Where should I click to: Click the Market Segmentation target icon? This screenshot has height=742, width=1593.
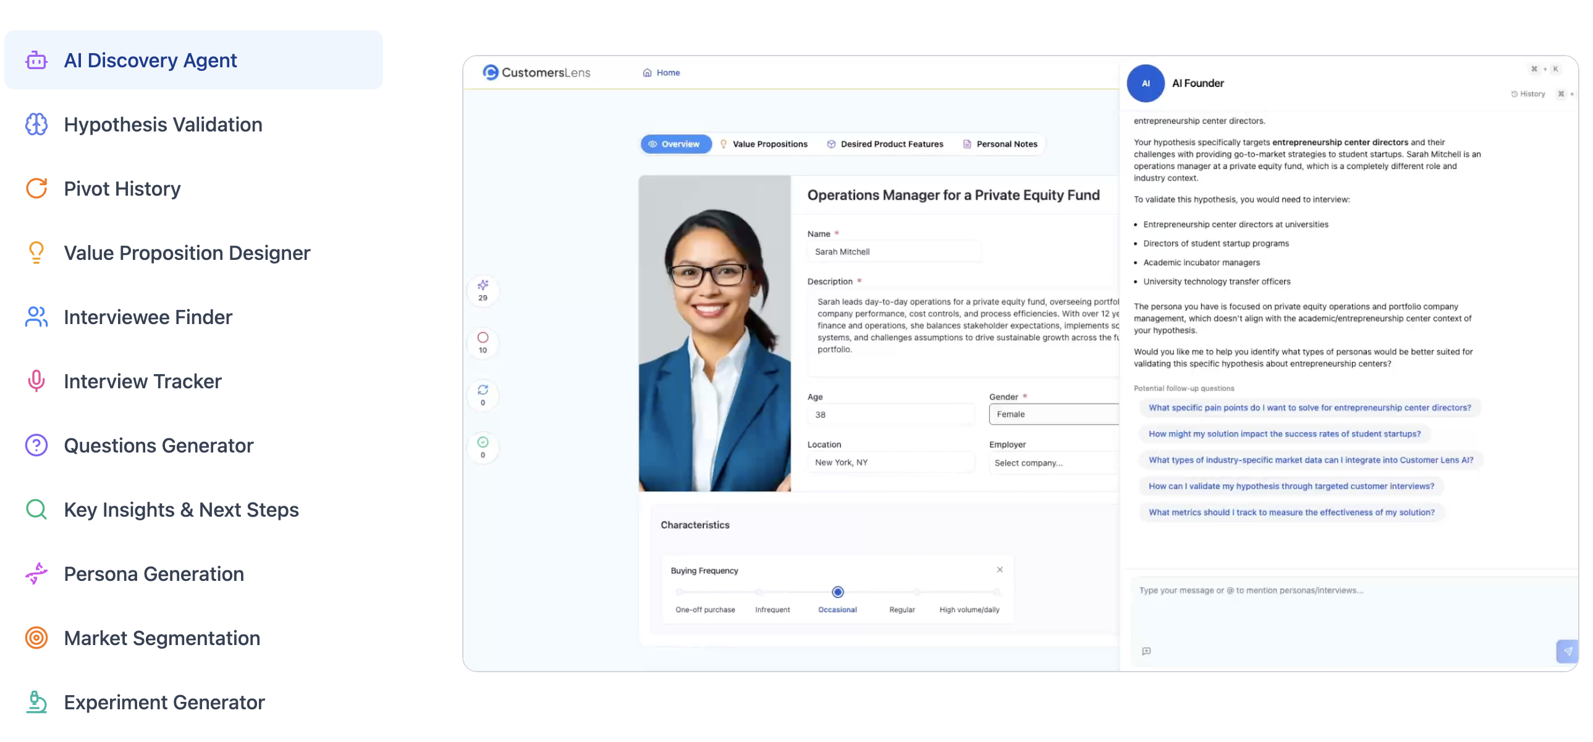click(x=36, y=638)
